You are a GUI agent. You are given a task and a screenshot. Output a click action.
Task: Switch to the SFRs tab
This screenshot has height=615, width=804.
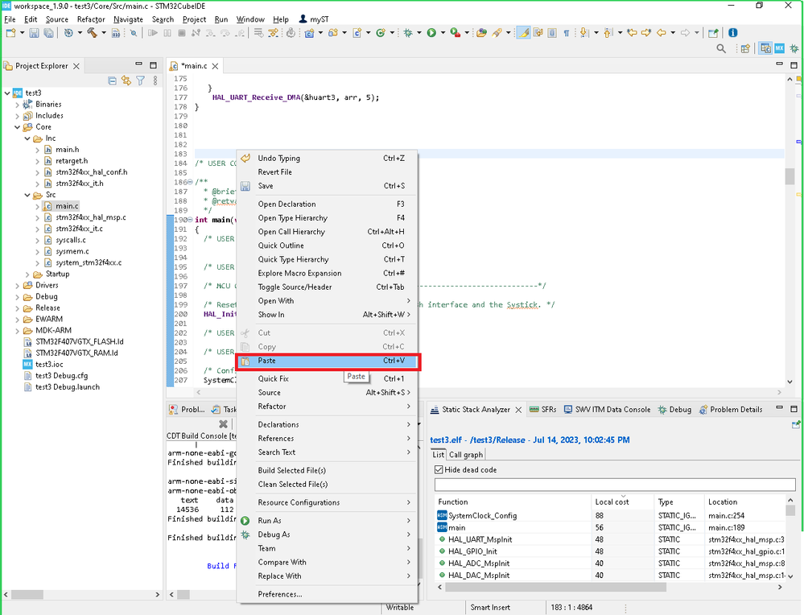pyautogui.click(x=543, y=410)
